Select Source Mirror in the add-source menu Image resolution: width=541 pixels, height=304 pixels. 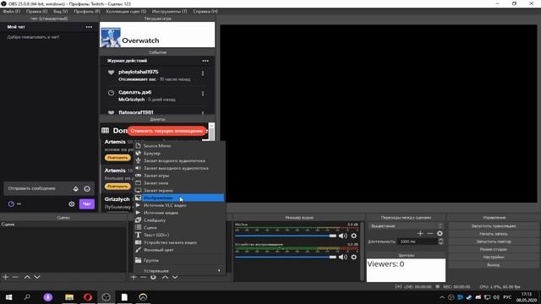(x=179, y=146)
